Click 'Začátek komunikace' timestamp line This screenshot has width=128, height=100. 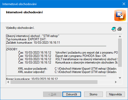pos(33,43)
